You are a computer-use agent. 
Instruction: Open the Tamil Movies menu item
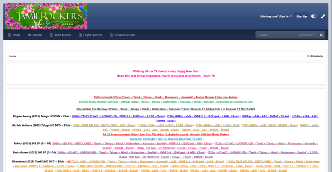[x=61, y=35]
